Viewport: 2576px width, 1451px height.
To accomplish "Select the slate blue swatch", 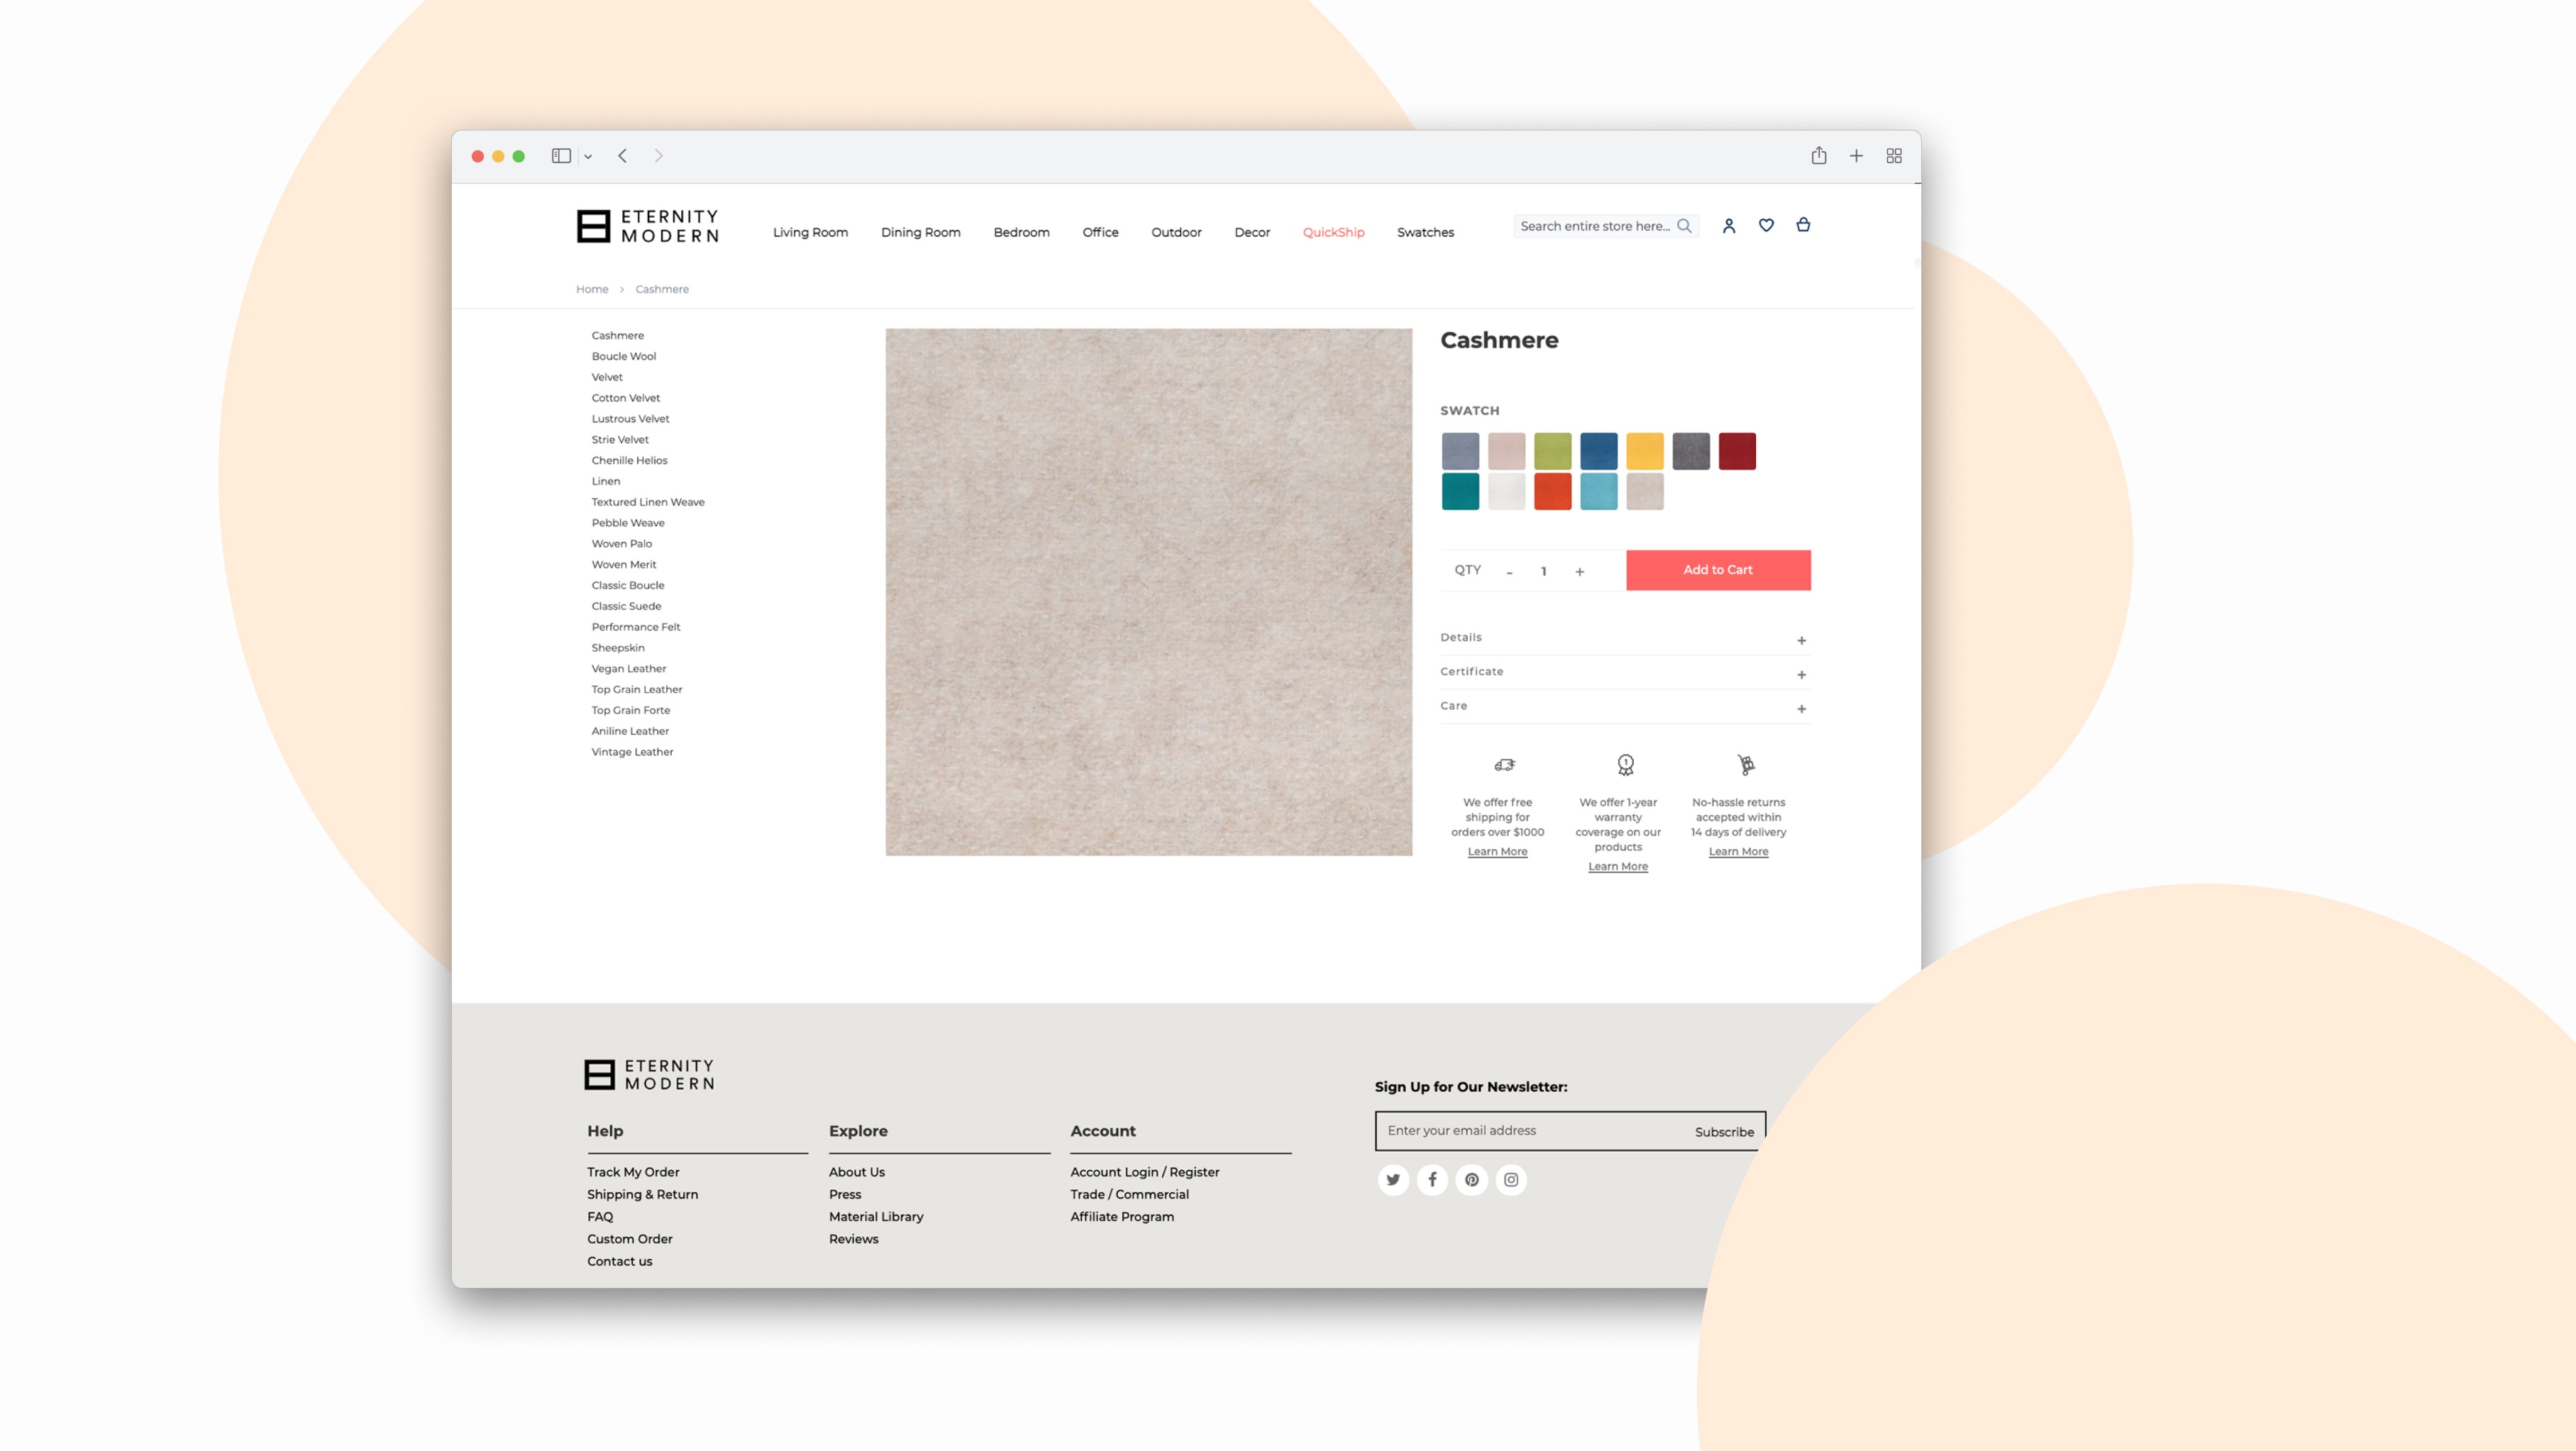I will [1461, 452].
